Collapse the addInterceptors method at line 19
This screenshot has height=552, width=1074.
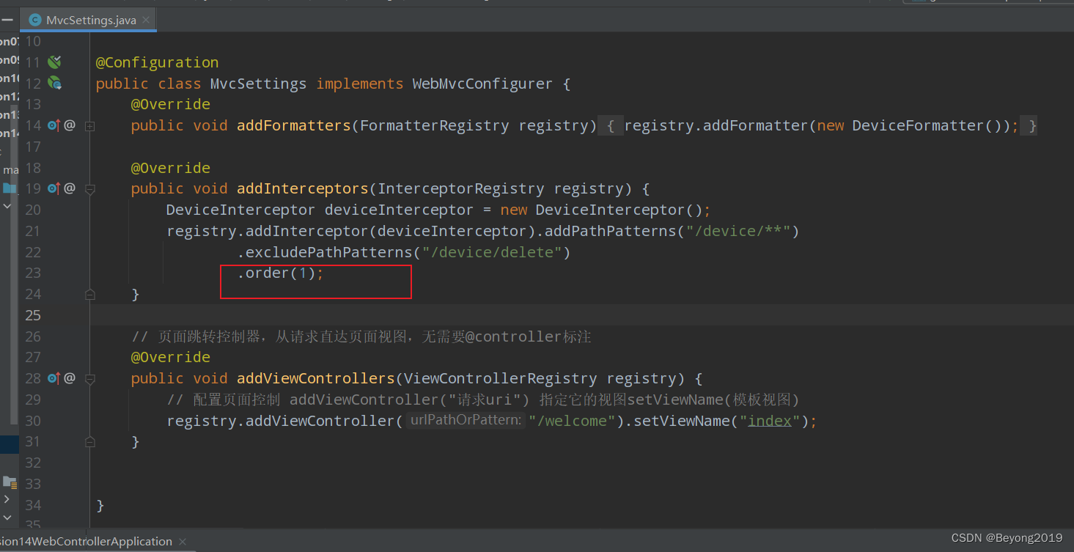pos(89,189)
